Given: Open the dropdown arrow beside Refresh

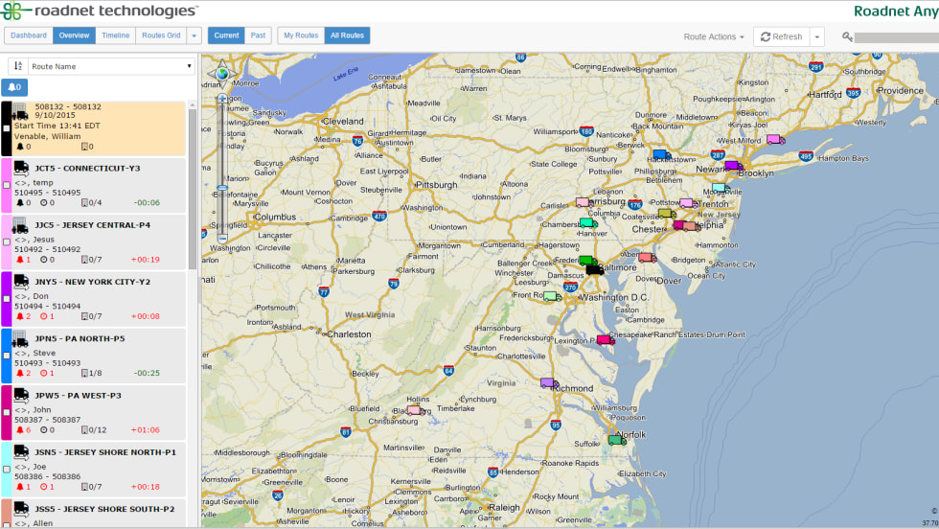Looking at the screenshot, I should pyautogui.click(x=816, y=36).
